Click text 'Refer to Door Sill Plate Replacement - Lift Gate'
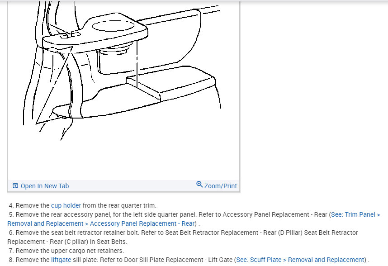The width and height of the screenshot is (388, 266). coord(166,260)
